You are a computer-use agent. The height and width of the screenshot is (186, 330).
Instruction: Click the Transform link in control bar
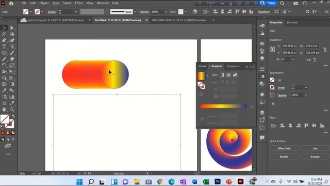tap(263, 12)
